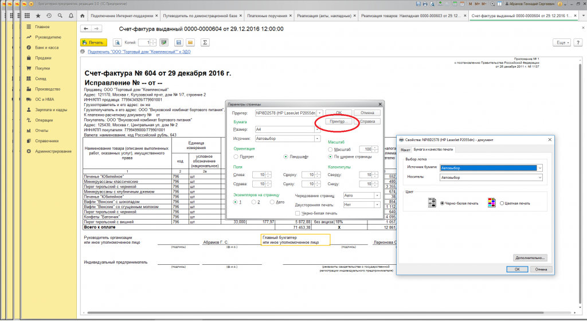Select По ширине страницы option
This screenshot has width=587, height=321.
330,156
